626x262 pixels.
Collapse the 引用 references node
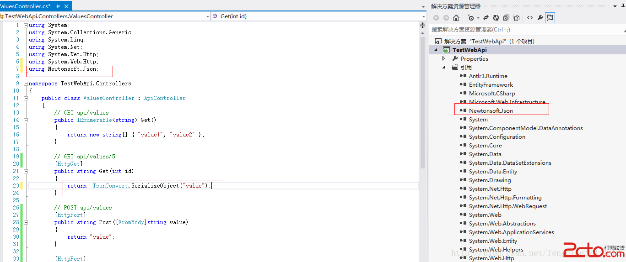pos(443,67)
